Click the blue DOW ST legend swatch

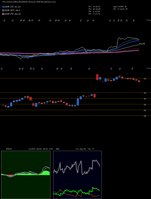(x=3, y=7)
